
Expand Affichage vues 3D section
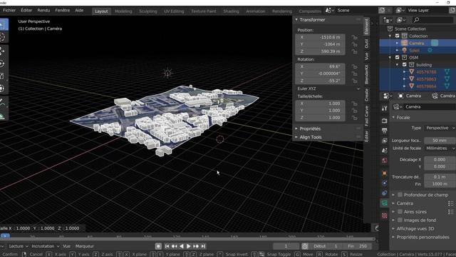[393, 228]
